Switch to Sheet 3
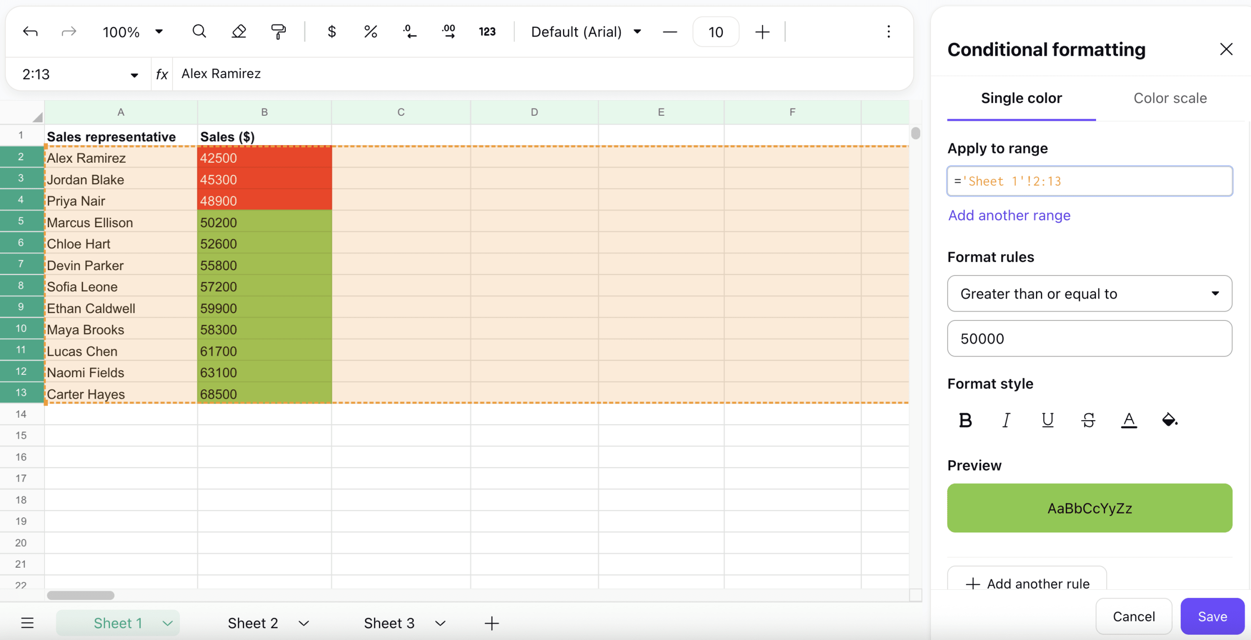Screen dimensions: 1251x640 (x=389, y=622)
